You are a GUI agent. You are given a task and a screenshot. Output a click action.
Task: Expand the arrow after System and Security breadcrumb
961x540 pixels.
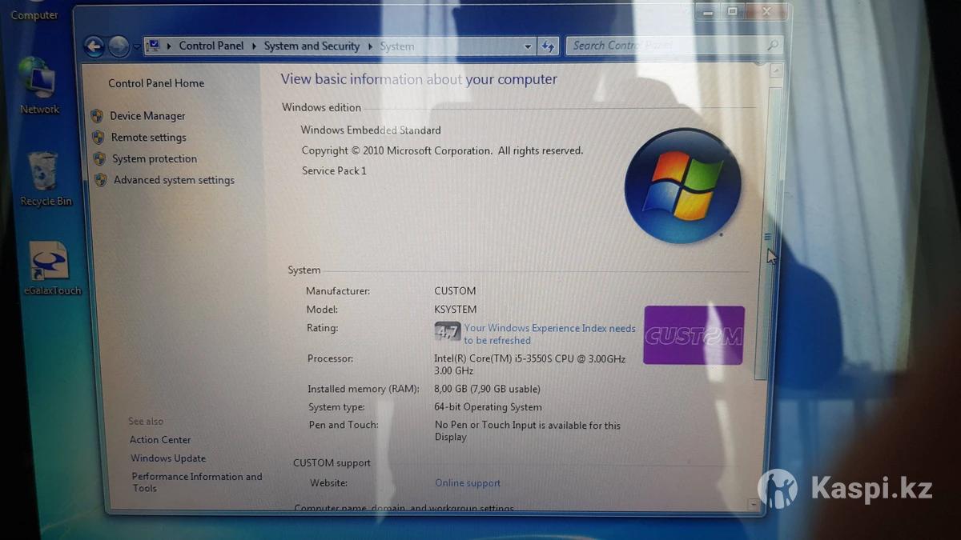pyautogui.click(x=370, y=46)
